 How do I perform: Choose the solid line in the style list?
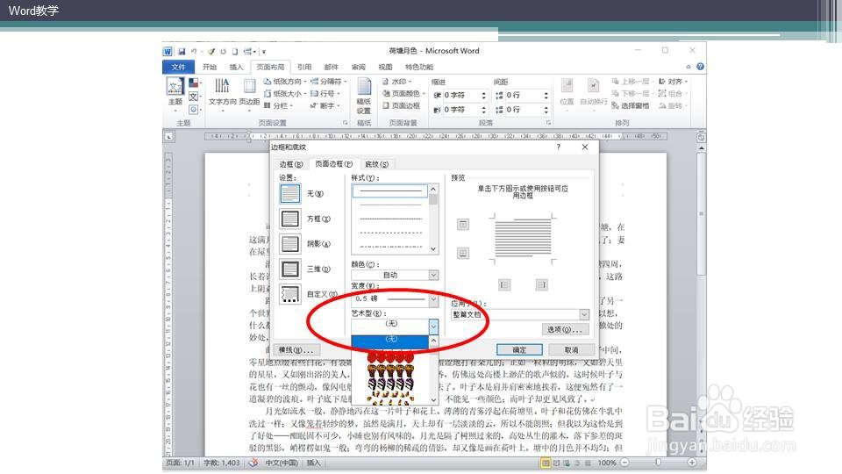coord(390,190)
